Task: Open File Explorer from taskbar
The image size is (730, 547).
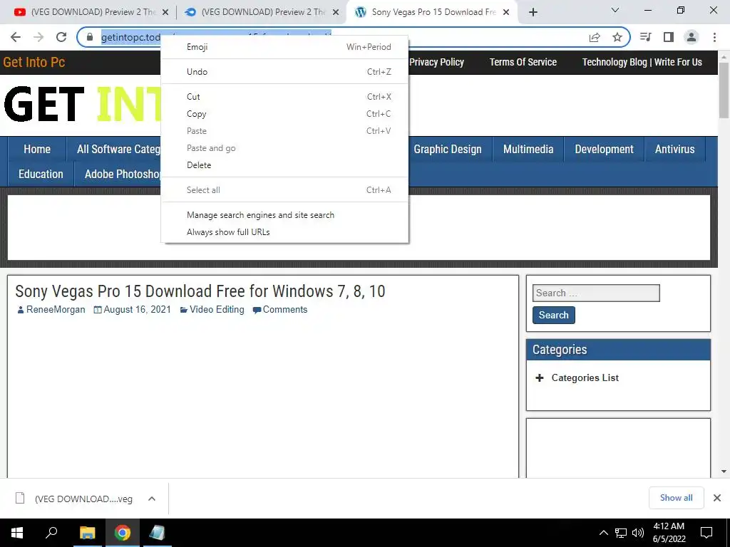Action: 87,533
